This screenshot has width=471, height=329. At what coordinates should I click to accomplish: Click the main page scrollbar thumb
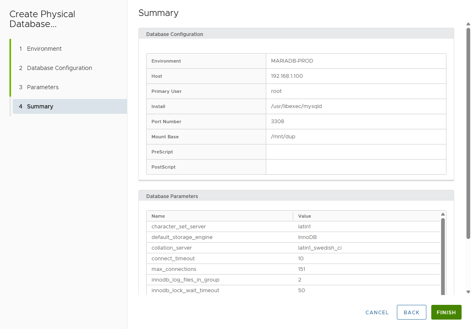point(468,131)
